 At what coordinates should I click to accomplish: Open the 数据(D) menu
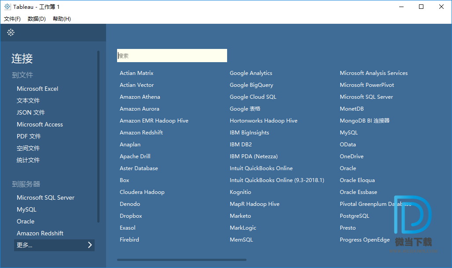[37, 19]
